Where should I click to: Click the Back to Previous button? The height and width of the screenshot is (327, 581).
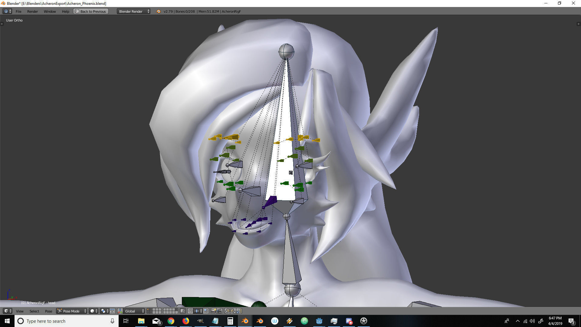[x=91, y=12]
